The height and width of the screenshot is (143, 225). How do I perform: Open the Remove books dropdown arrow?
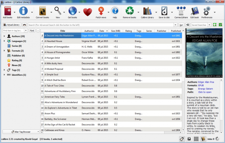(x=138, y=13)
